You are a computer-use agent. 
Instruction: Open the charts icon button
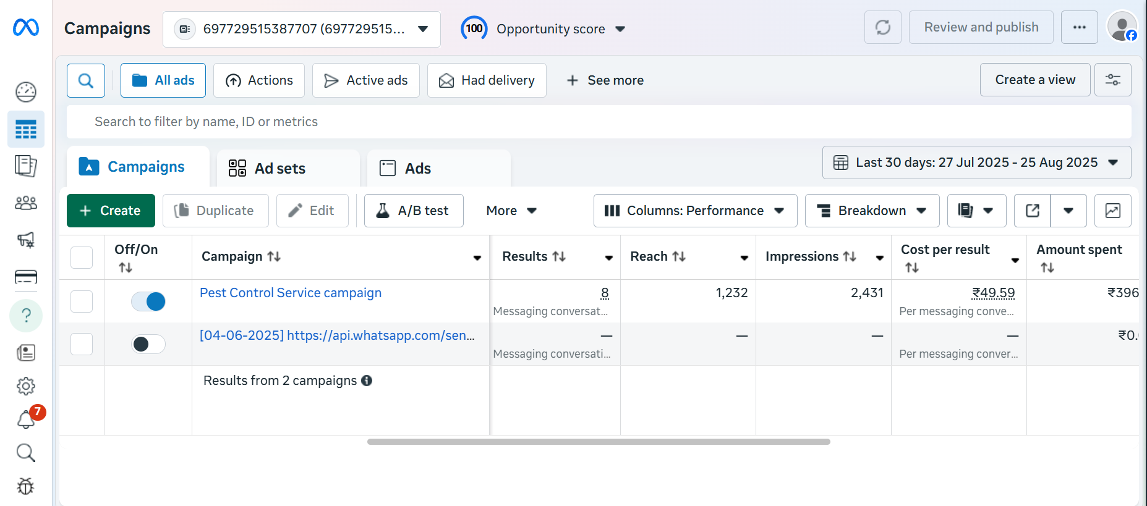click(x=1112, y=211)
